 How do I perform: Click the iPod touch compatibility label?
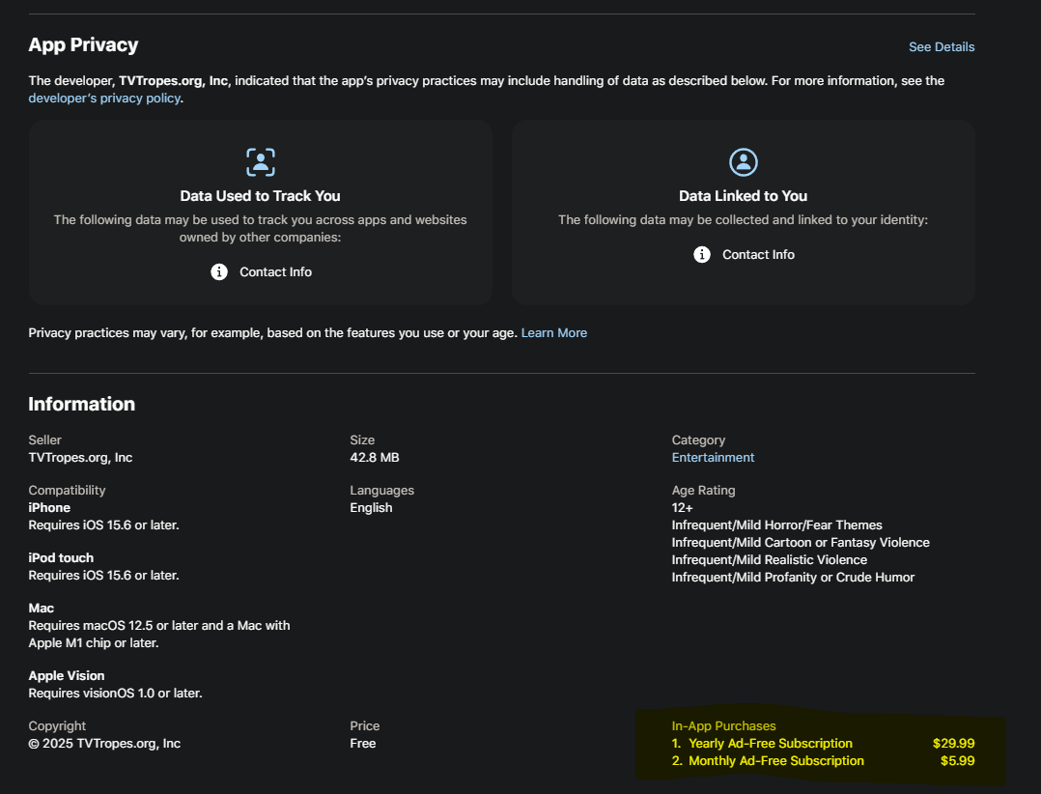pyautogui.click(x=61, y=558)
